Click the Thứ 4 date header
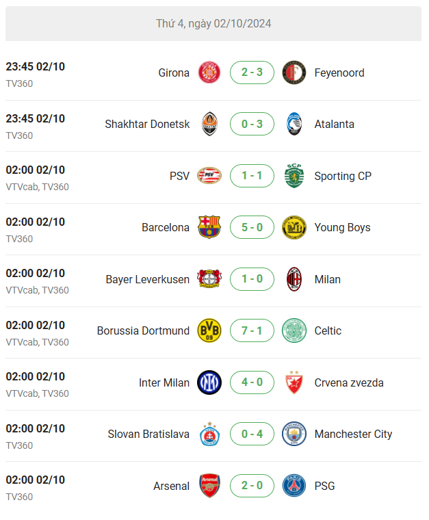 [213, 23]
